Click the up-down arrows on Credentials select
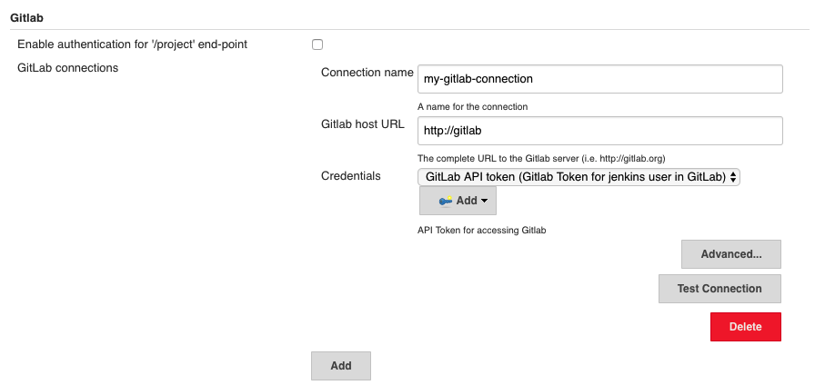Viewport: 815px width, 385px height. click(x=733, y=177)
